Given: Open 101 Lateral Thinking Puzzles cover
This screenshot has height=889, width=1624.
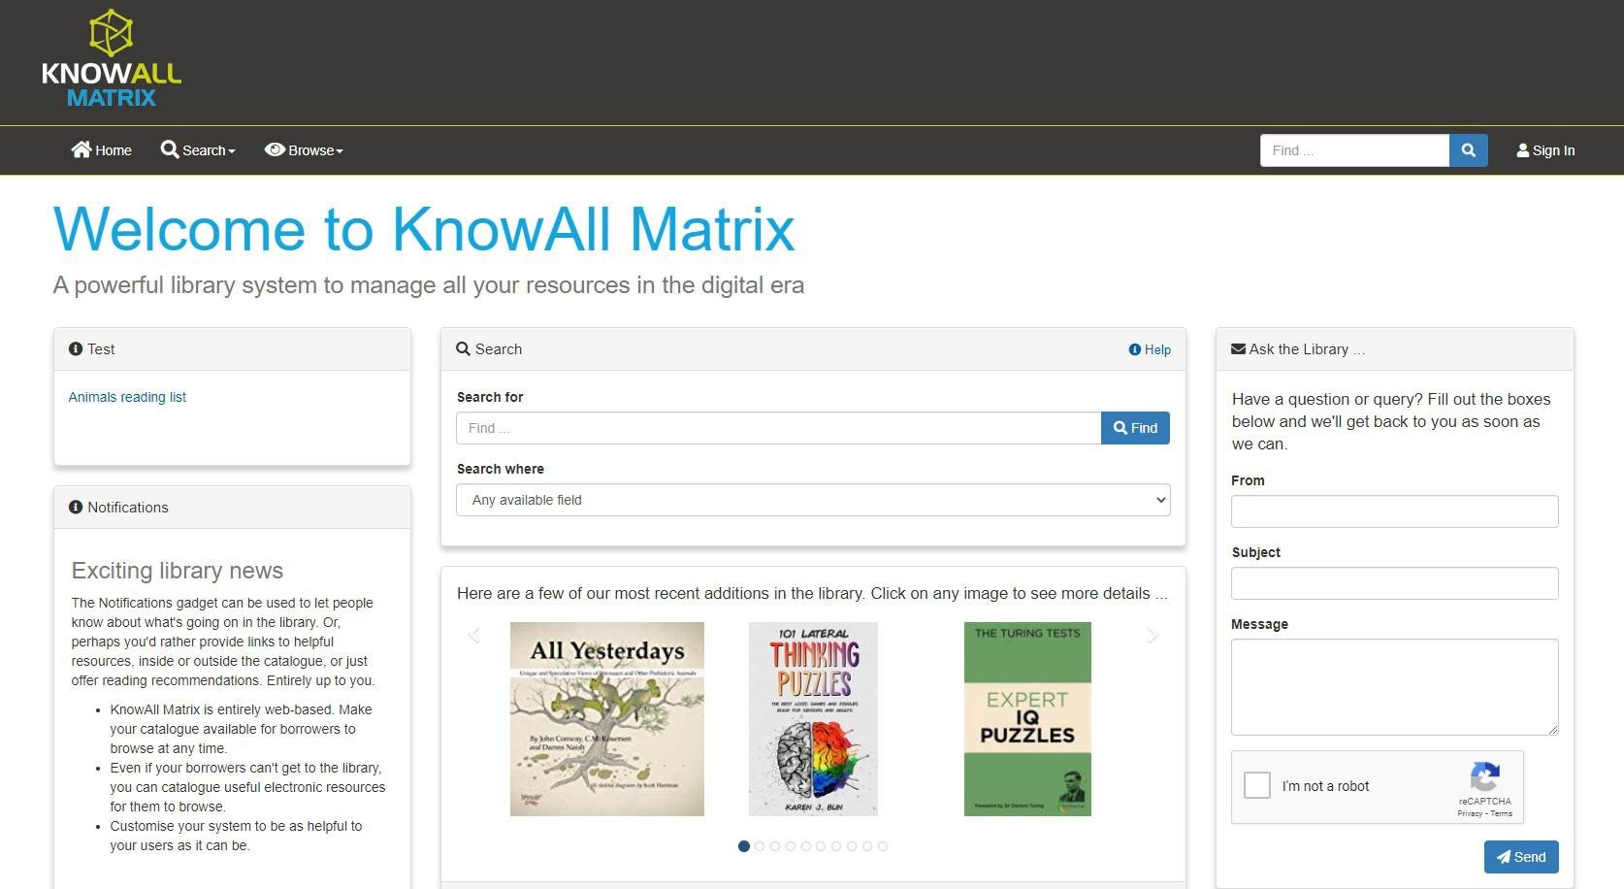Looking at the screenshot, I should click(x=813, y=719).
